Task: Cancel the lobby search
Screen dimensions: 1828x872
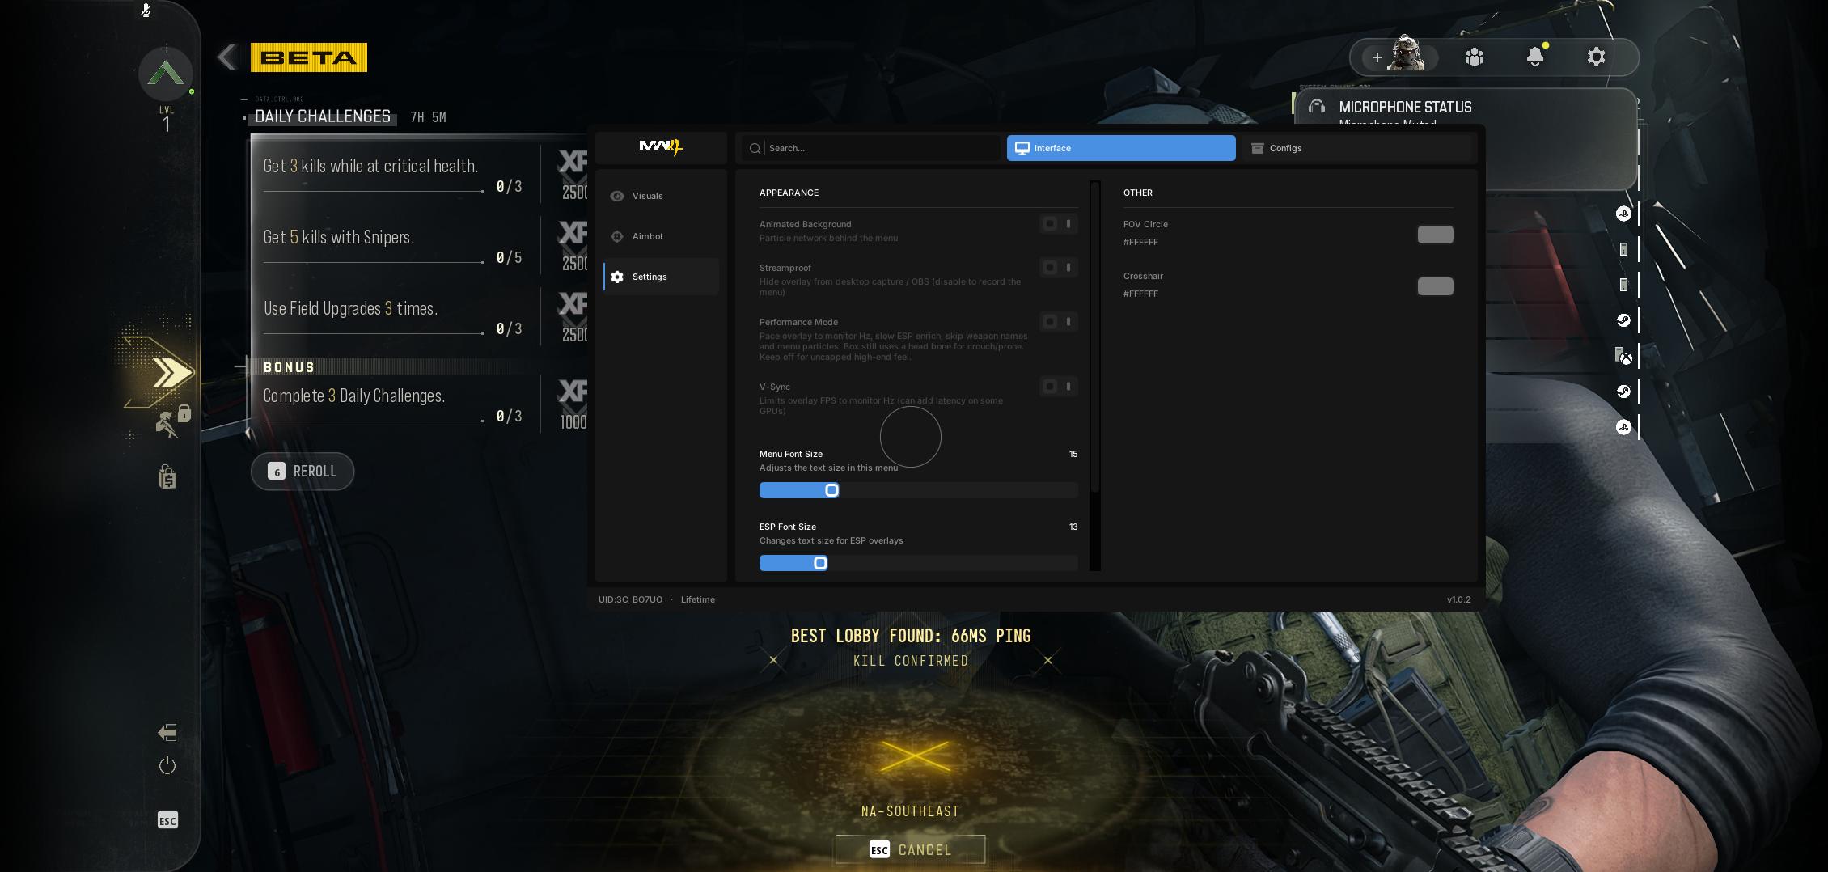Action: 910,849
